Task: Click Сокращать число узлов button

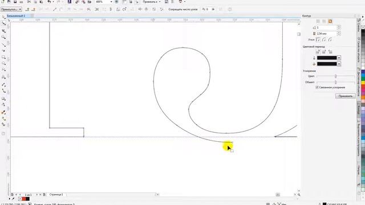Action: pos(183,9)
